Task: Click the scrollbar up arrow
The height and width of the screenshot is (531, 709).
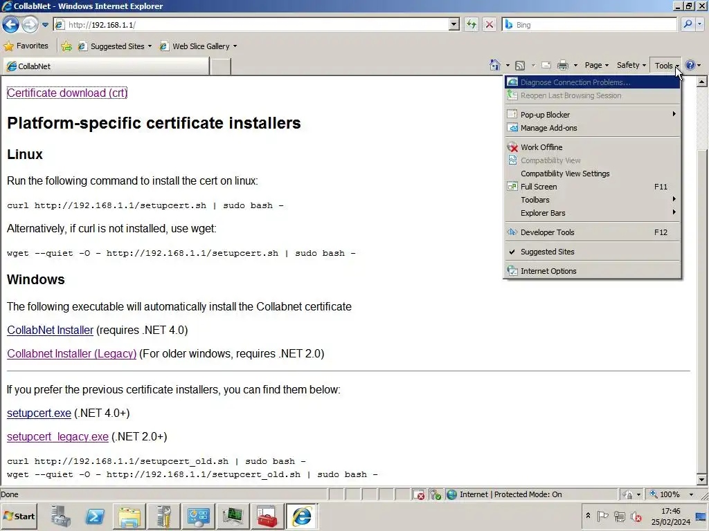Action: pyautogui.click(x=701, y=82)
